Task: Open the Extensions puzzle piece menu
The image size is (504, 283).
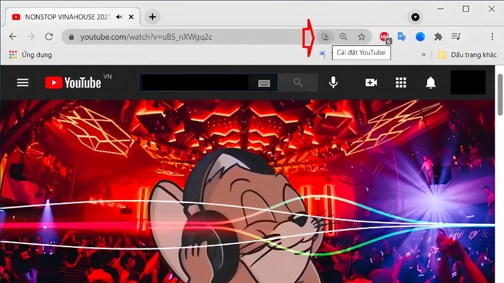Action: pos(438,36)
